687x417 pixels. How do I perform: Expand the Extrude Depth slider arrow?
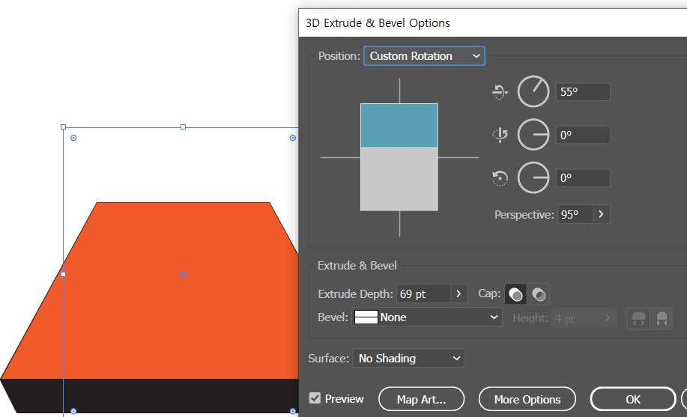(x=458, y=294)
